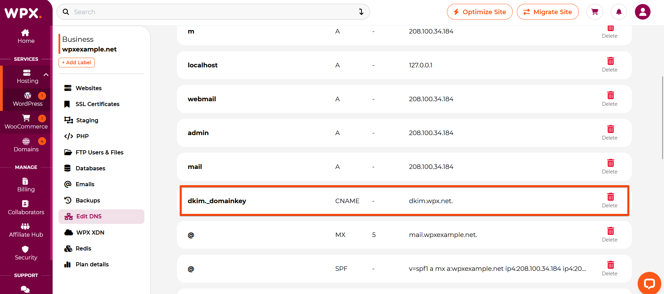Open the notifications bell
664x294 pixels.
(x=619, y=12)
